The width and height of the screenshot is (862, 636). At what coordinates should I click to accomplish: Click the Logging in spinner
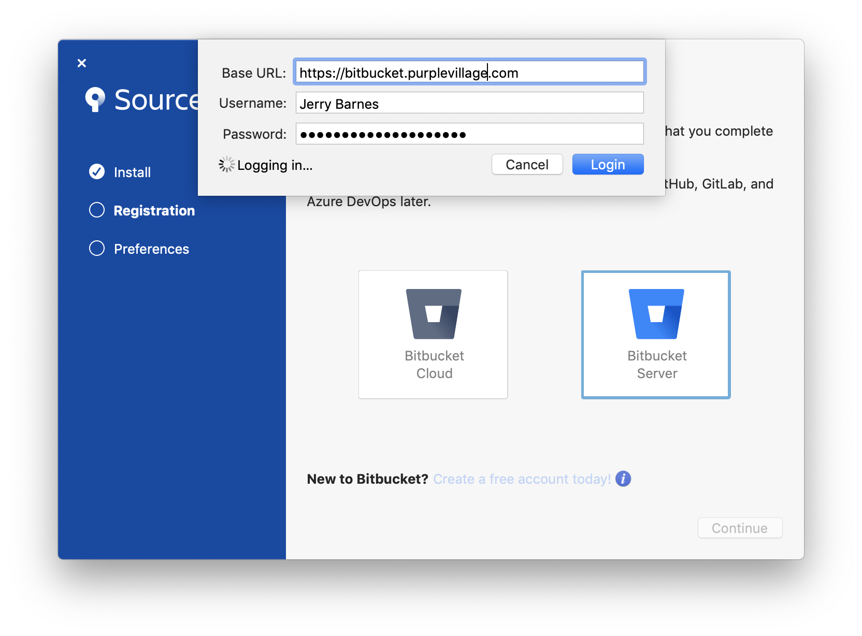point(226,165)
